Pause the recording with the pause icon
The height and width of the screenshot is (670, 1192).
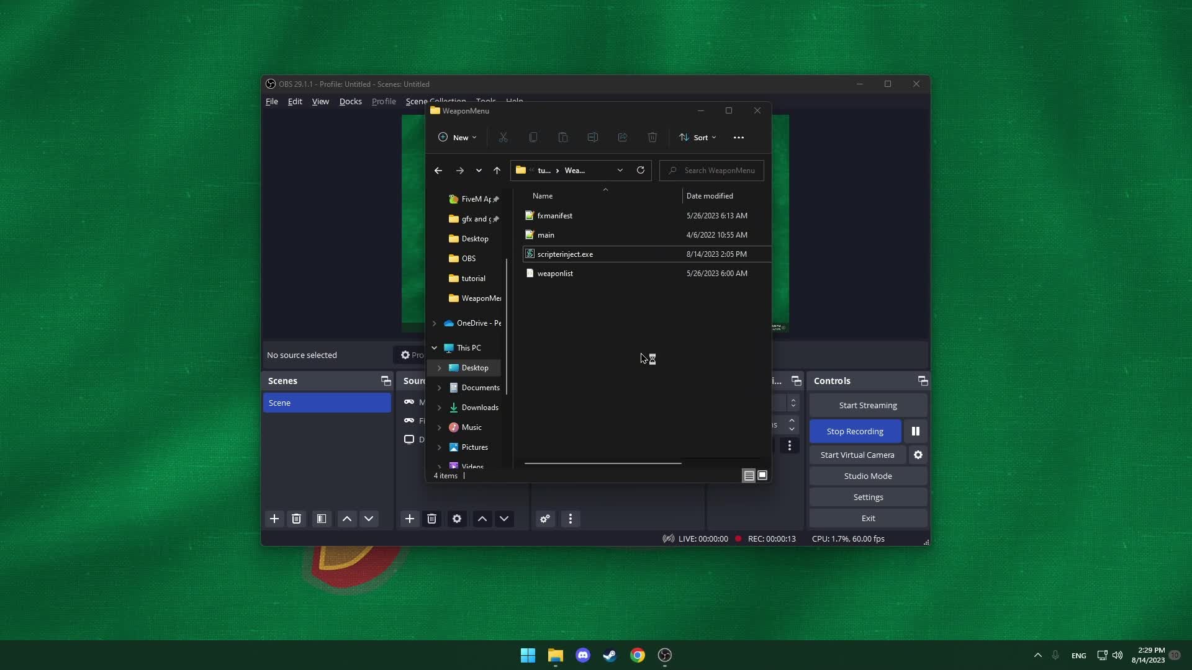point(915,431)
